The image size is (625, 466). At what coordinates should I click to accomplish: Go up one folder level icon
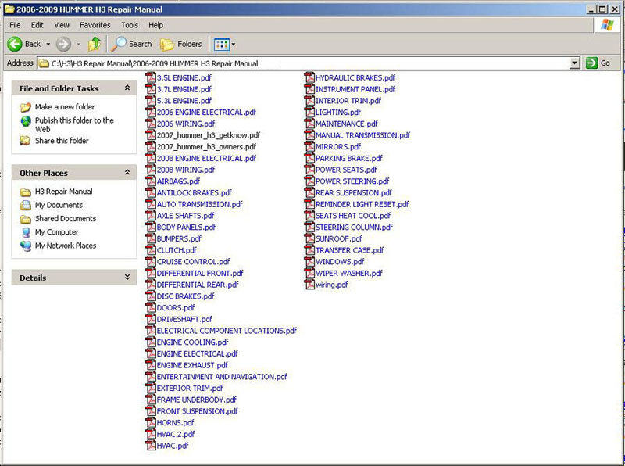(x=95, y=44)
